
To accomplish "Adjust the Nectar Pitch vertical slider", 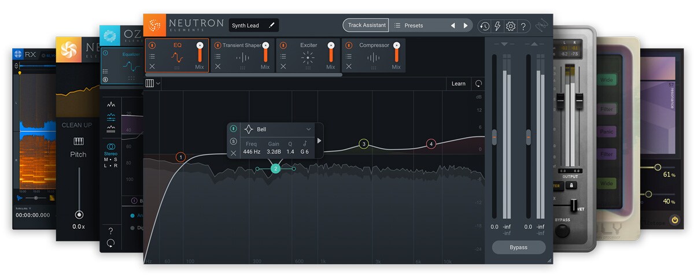I will click(x=79, y=192).
